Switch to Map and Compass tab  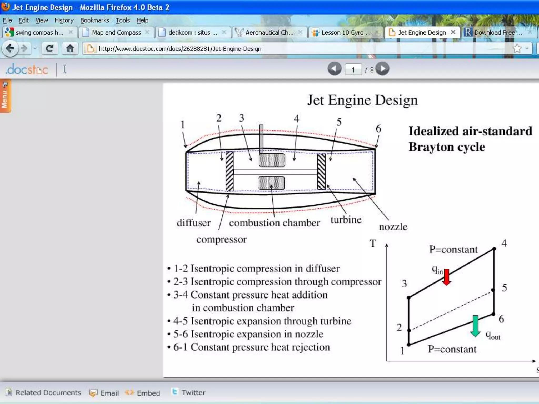116,32
